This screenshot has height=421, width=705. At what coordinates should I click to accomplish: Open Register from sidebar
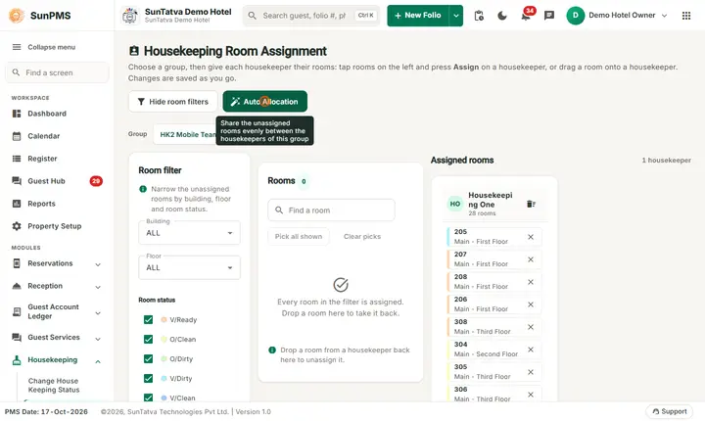point(42,159)
